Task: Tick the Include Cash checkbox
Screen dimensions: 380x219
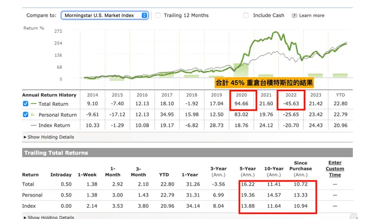Action: 246,15
